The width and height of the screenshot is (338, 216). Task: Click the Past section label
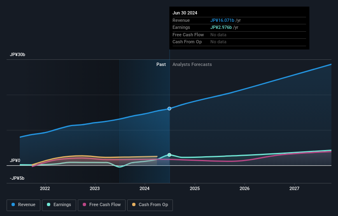click(x=161, y=64)
